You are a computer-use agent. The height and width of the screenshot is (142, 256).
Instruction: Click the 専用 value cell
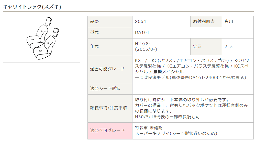pos(238,22)
